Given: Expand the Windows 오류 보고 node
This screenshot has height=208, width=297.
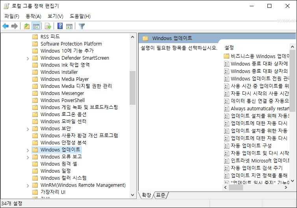Looking at the screenshot, I should pos(28,157).
